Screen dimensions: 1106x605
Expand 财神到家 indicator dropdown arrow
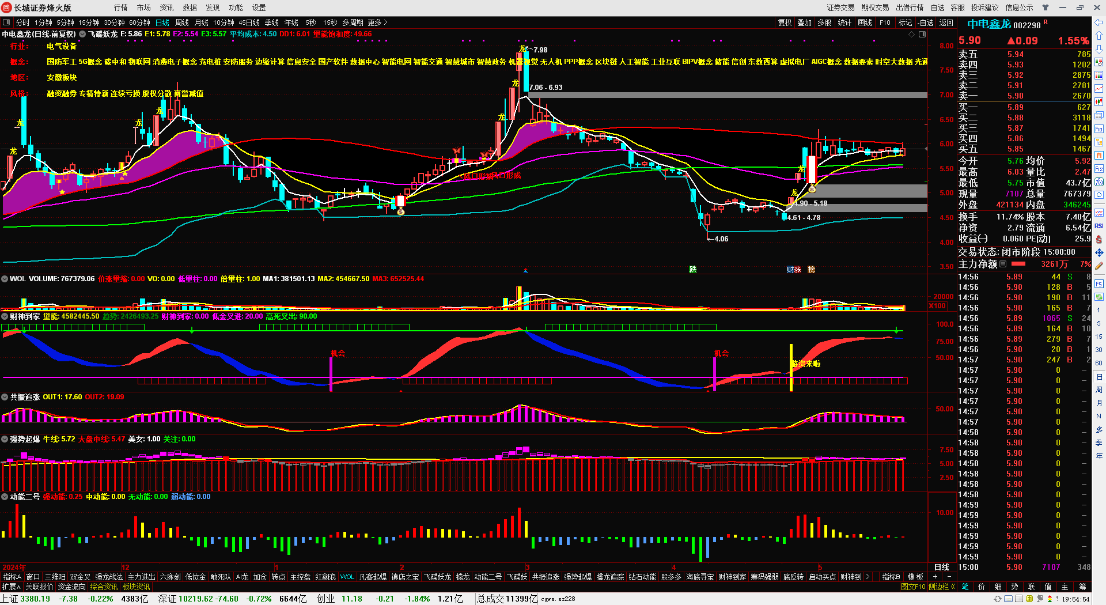(x=5, y=316)
